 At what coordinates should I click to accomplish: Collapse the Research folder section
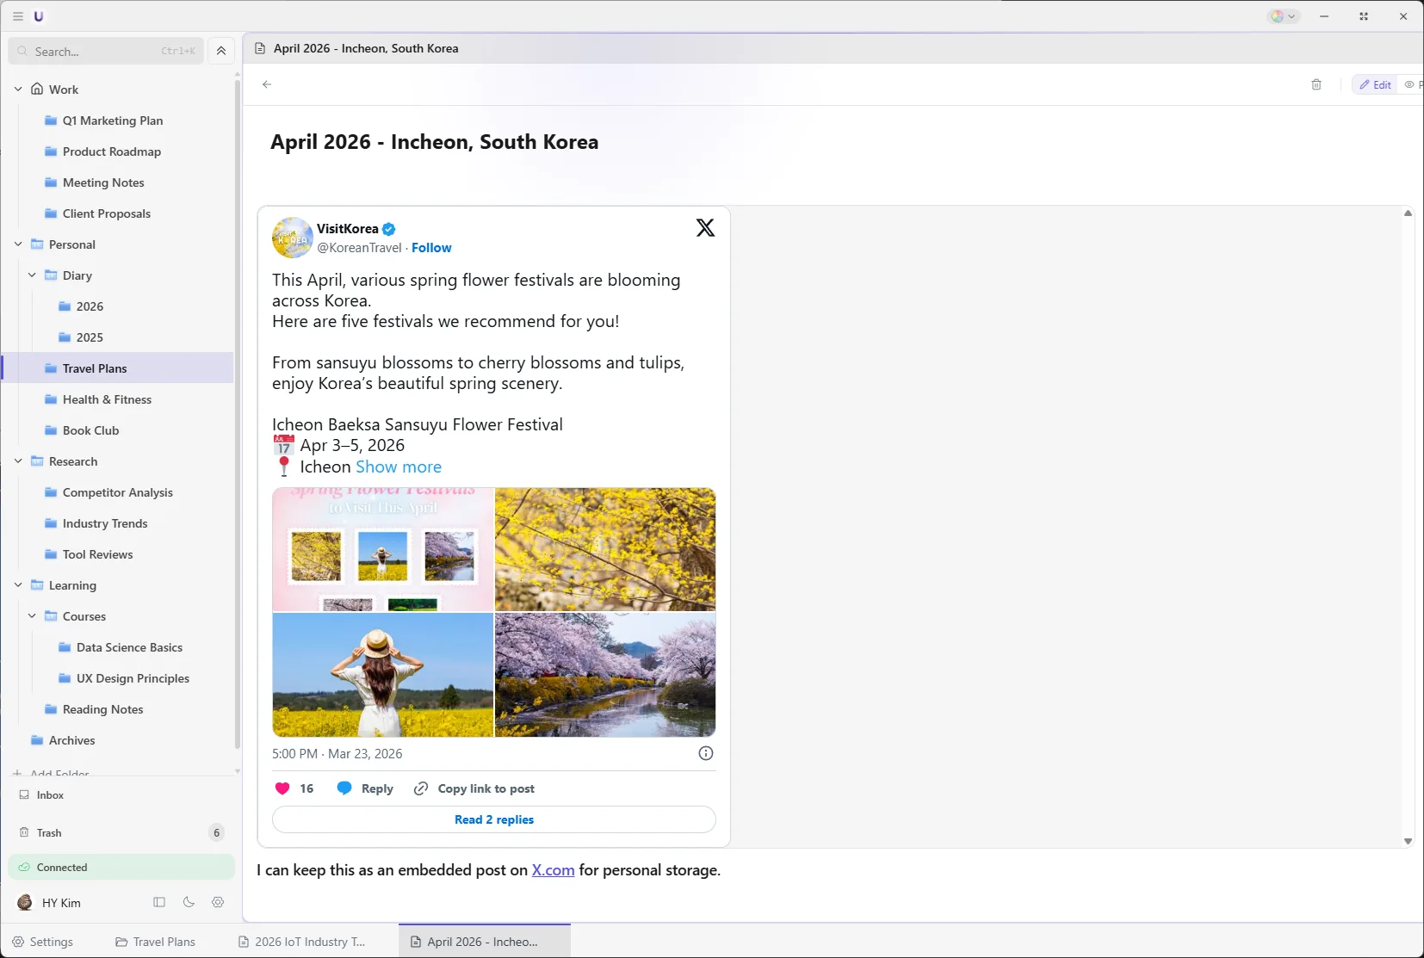[x=17, y=460]
